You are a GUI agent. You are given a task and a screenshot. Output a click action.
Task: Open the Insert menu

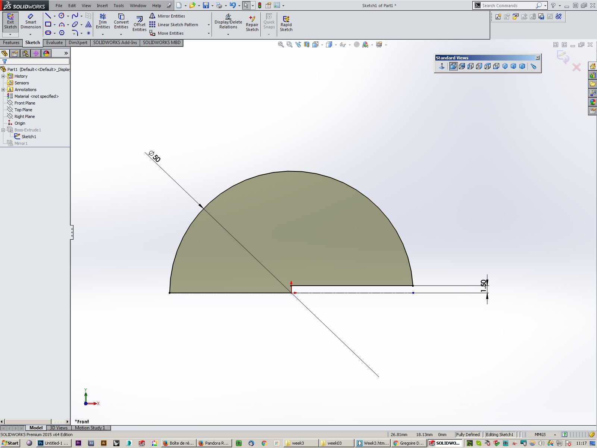(x=102, y=6)
